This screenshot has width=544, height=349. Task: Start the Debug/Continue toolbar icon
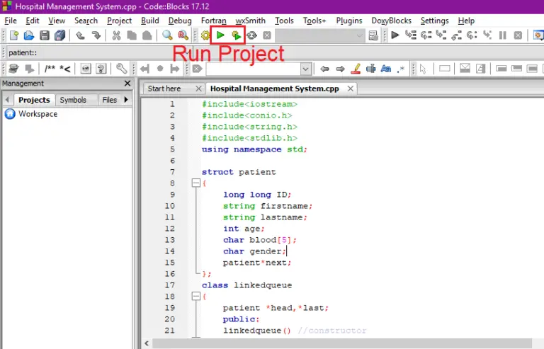click(x=395, y=35)
